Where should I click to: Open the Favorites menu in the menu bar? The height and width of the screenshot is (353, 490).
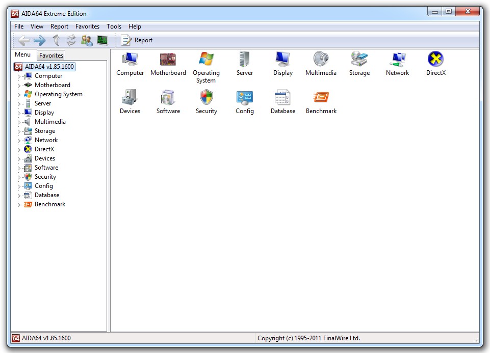pos(88,26)
